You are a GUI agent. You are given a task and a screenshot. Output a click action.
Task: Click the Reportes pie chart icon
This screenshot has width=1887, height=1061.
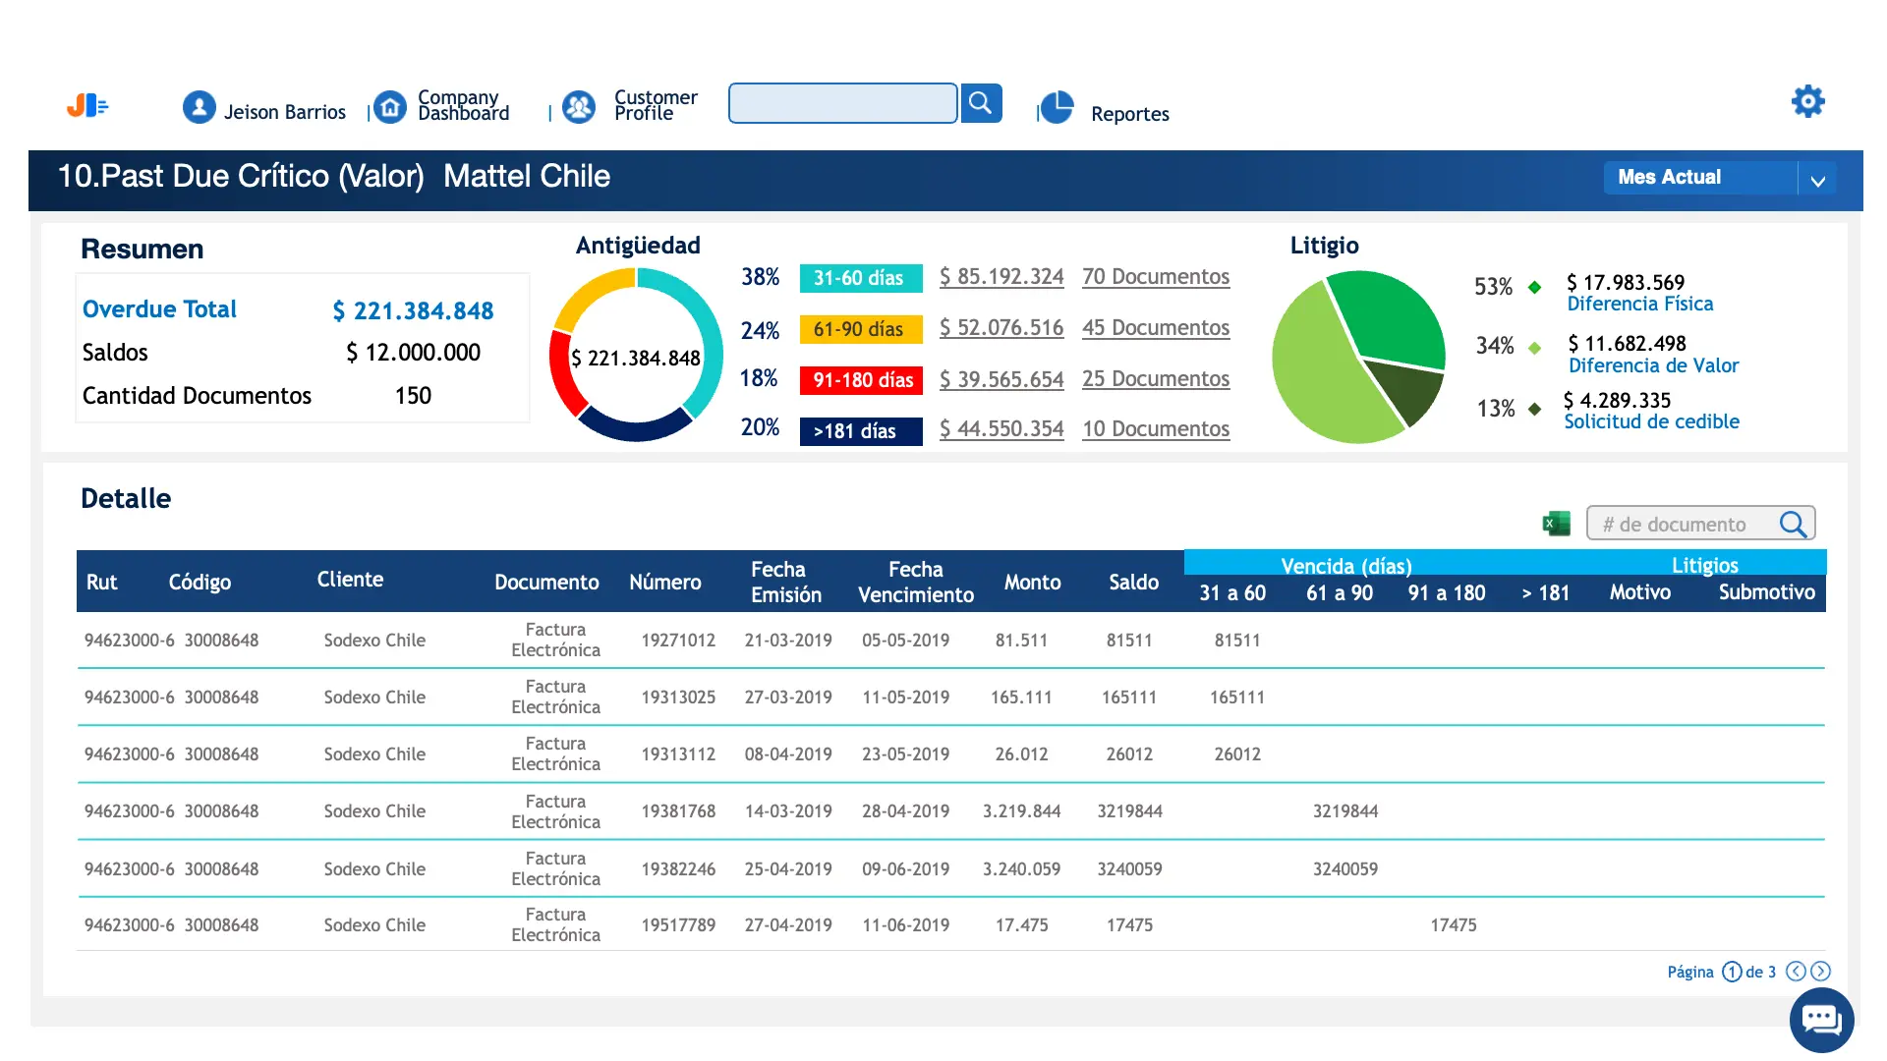point(1057,107)
